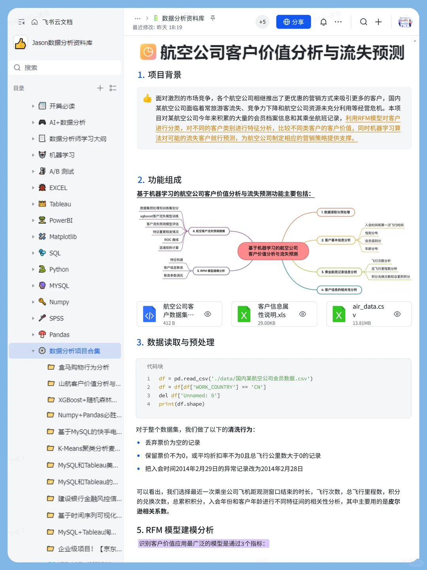
Task: Click the document scrollbar up arrow
Action: click(x=415, y=41)
